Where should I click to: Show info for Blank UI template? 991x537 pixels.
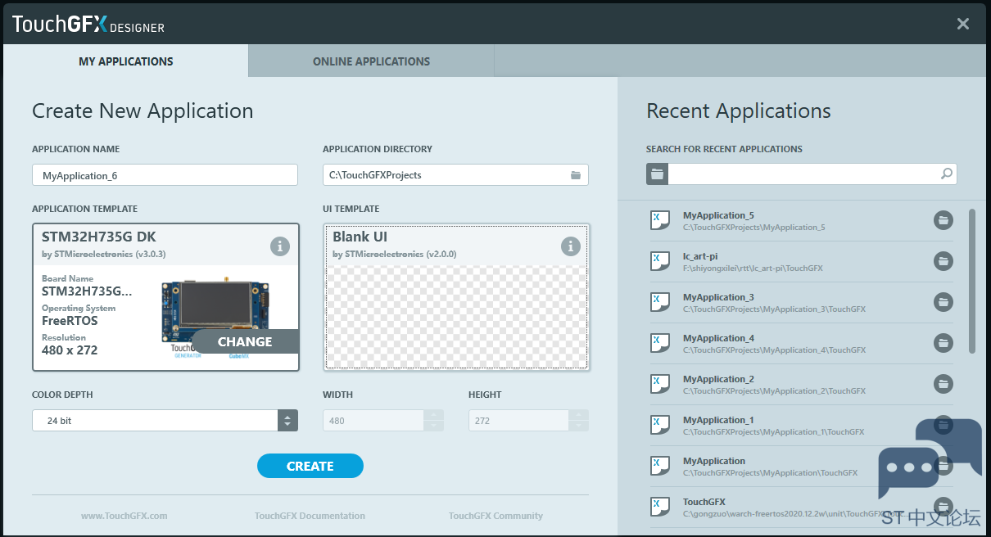pos(571,246)
